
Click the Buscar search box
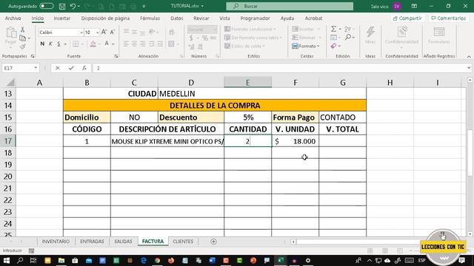[290, 6]
